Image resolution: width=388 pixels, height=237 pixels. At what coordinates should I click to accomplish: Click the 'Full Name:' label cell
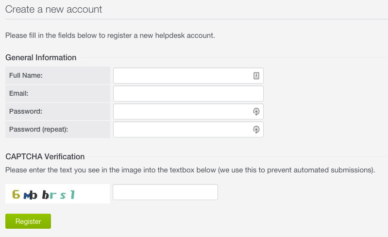[x=58, y=75]
